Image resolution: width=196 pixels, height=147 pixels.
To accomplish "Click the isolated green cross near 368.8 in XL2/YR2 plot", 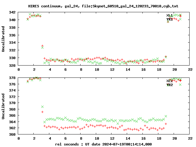I will (x=42, y=107).
